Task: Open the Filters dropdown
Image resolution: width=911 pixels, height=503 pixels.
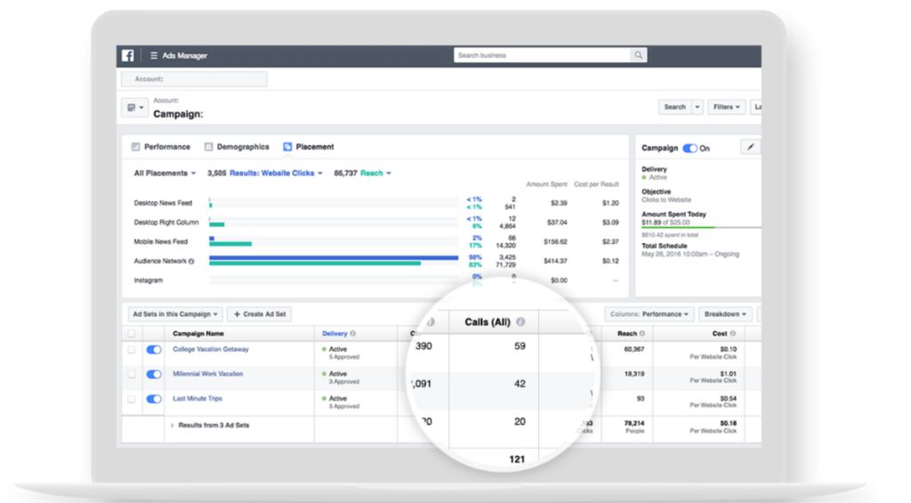Action: click(x=726, y=107)
